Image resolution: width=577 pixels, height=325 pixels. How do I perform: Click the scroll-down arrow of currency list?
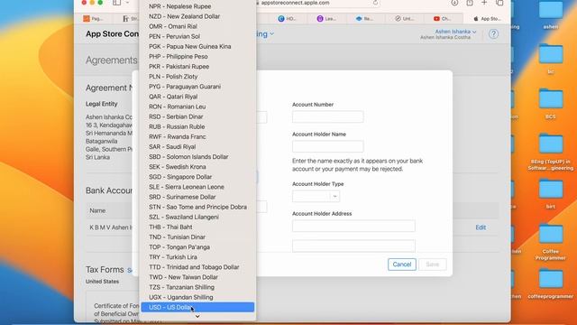click(197, 316)
